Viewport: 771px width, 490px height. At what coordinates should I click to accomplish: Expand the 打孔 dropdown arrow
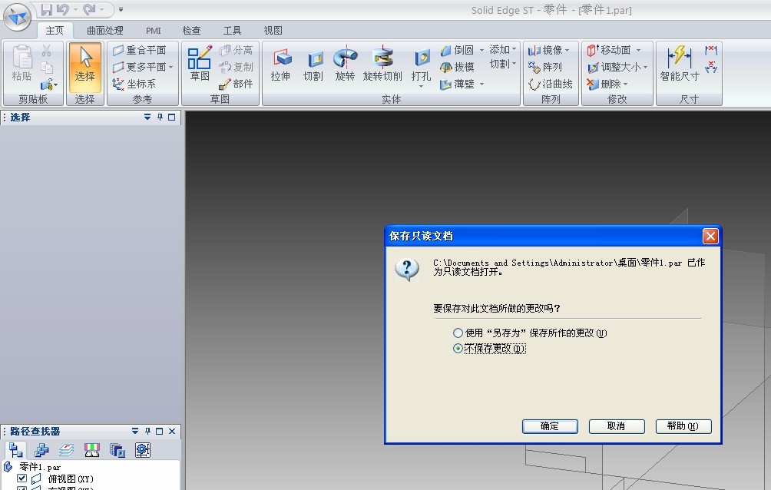coord(421,87)
